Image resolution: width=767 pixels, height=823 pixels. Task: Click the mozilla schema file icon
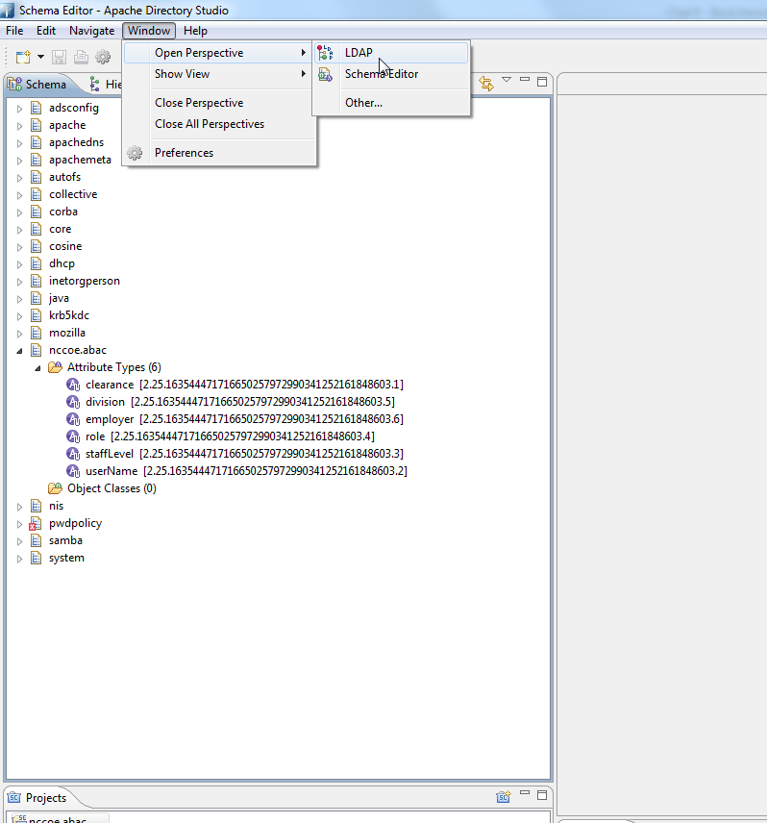tap(36, 333)
